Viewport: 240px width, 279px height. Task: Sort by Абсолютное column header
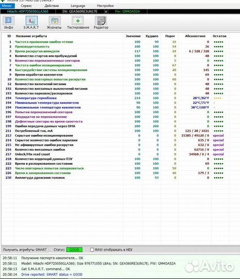pos(195,36)
